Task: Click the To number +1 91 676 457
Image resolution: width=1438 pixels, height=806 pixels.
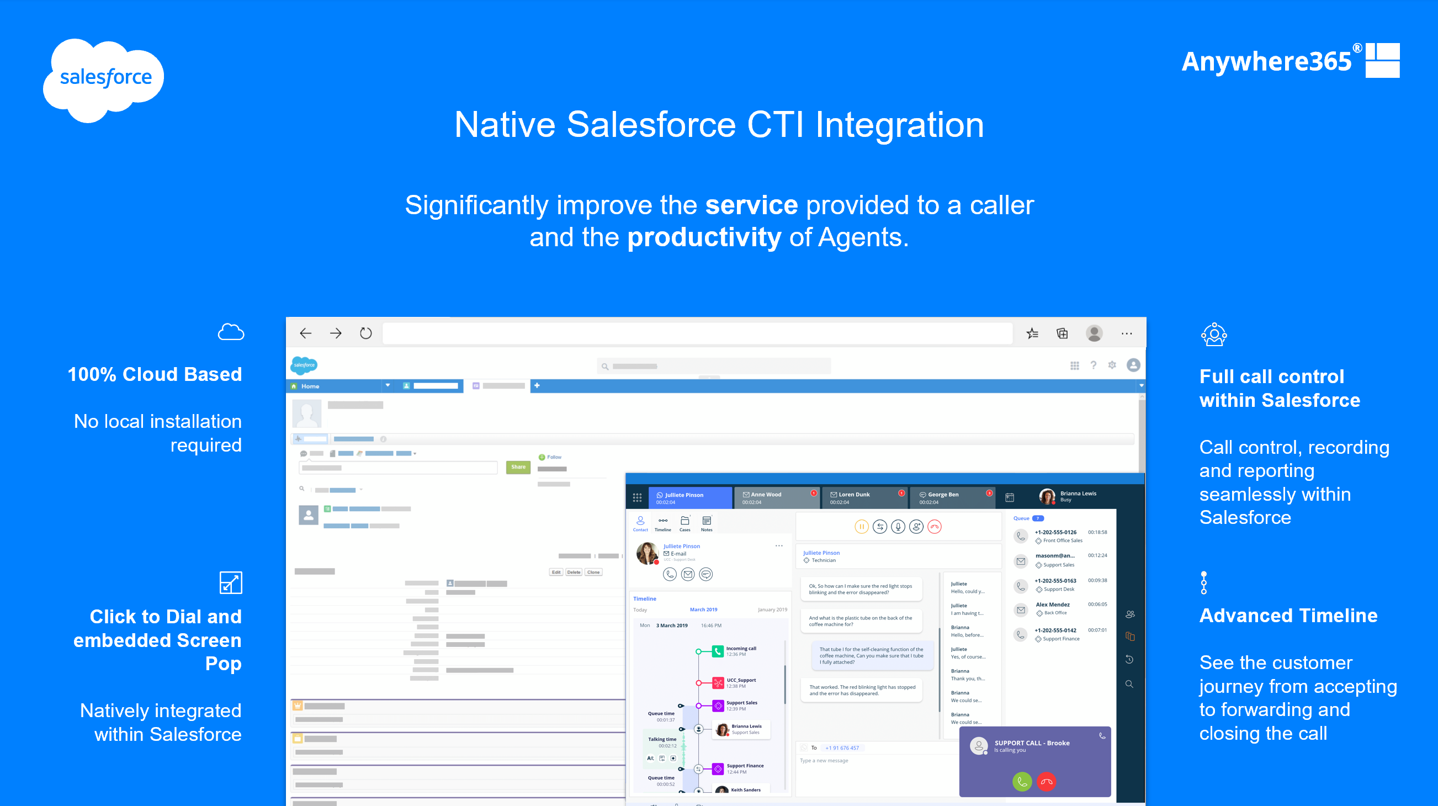Action: 842,748
